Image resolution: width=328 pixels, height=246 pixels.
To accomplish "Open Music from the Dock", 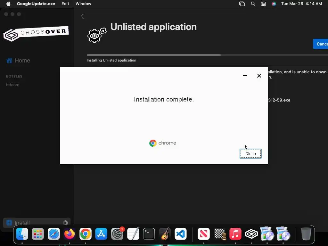I will (235, 234).
